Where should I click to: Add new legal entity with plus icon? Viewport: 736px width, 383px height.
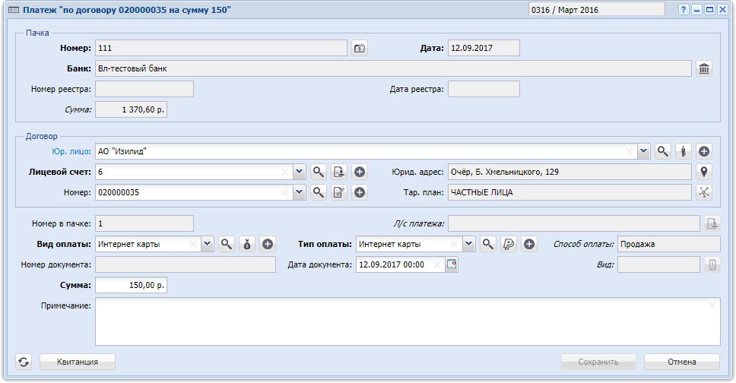click(704, 152)
